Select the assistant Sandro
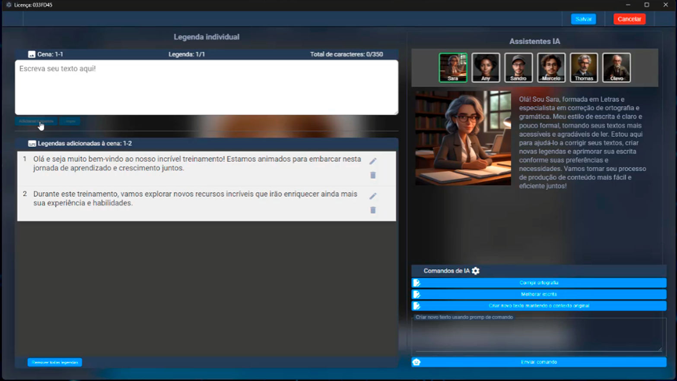This screenshot has width=677, height=381. pos(518,67)
